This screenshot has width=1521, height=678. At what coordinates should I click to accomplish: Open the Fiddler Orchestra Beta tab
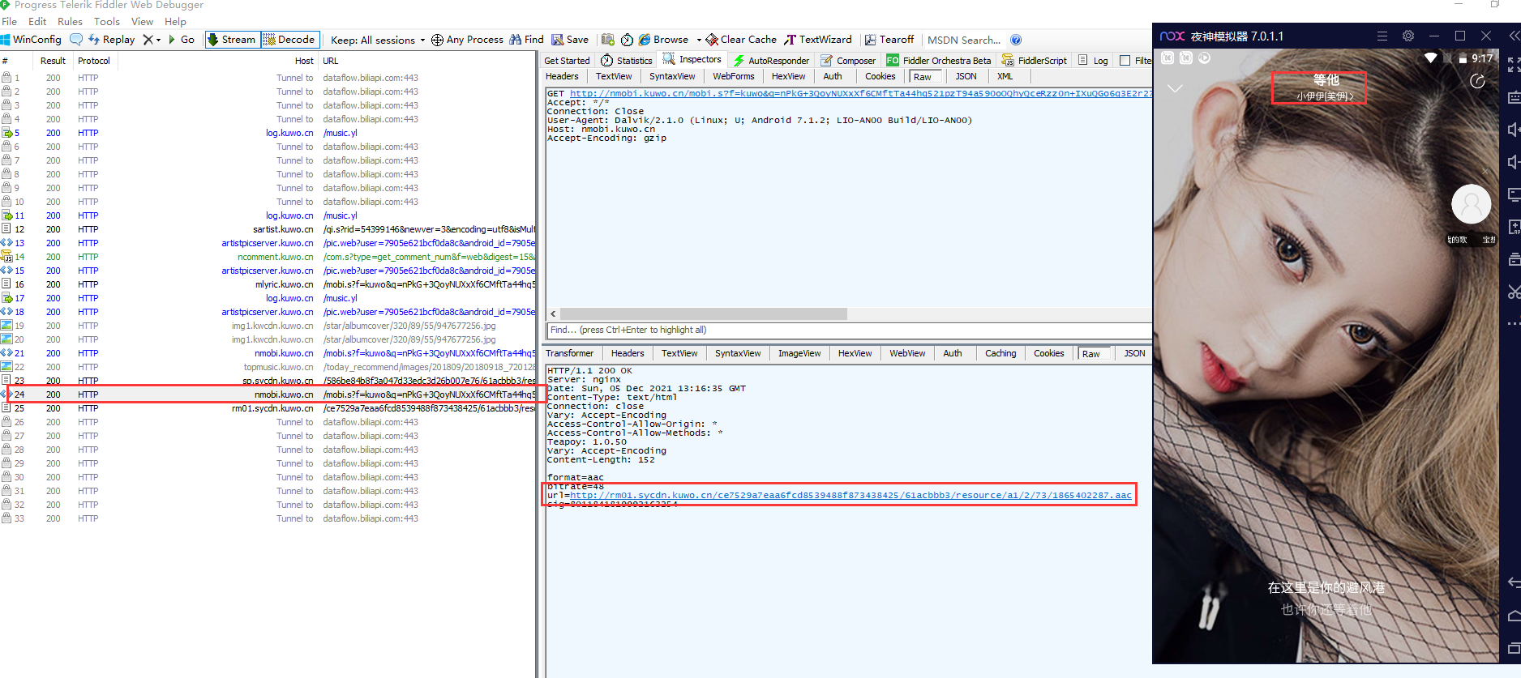point(939,61)
